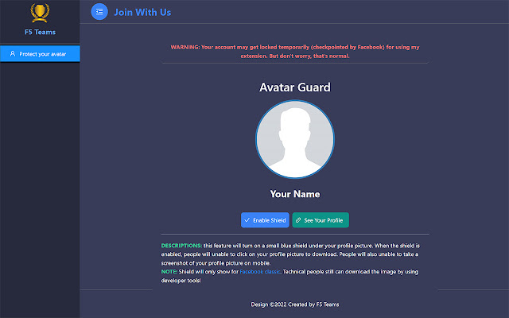Click the F5 Teams sidebar brand name

[39, 33]
